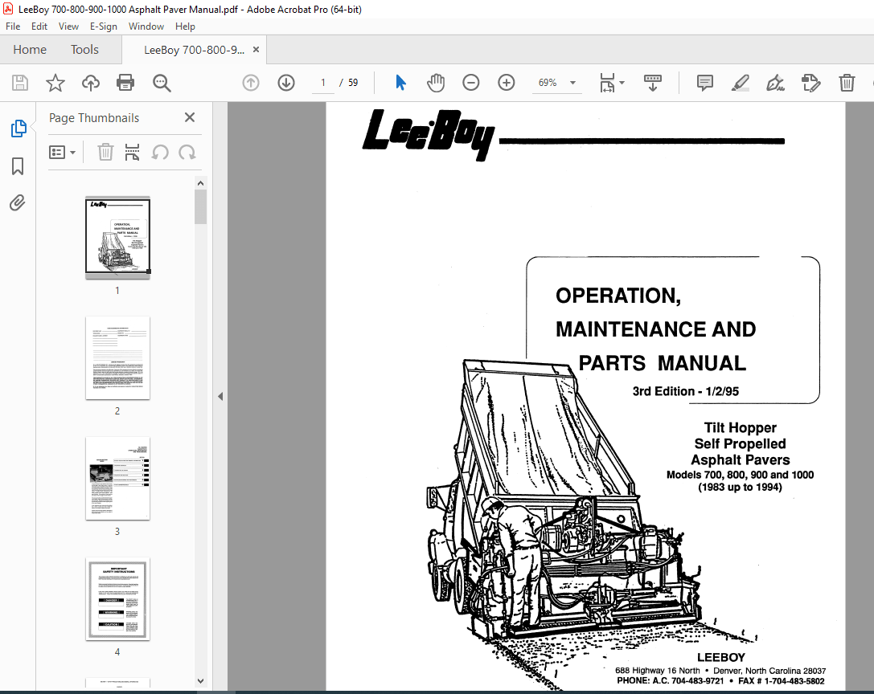This screenshot has width=874, height=694.
Task: Open the Fill & Sign tool
Action: click(x=774, y=83)
